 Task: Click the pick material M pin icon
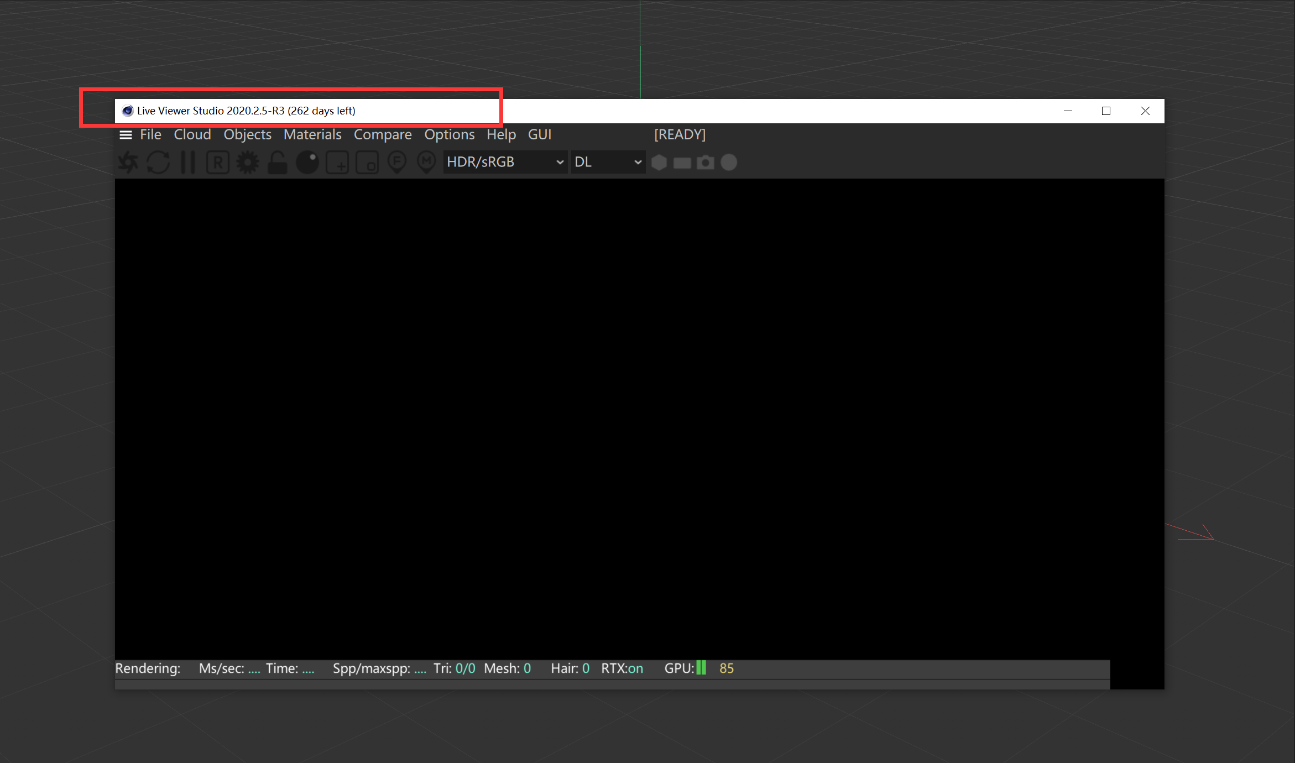[426, 163]
